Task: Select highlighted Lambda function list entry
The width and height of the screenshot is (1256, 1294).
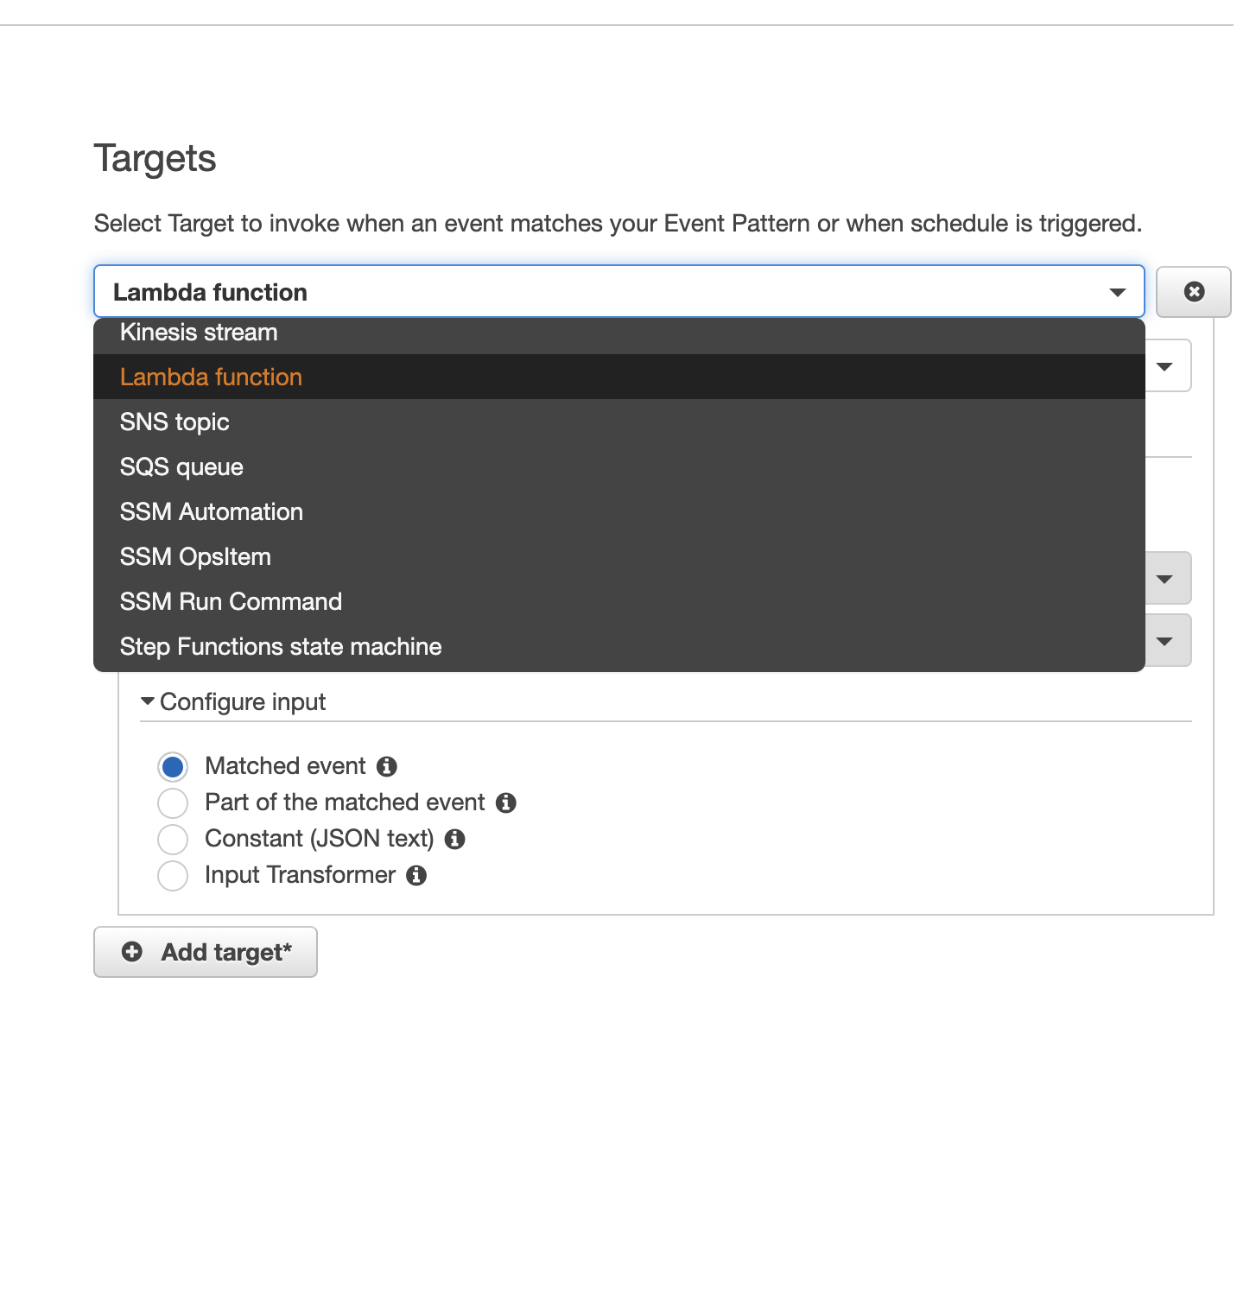Action: [211, 377]
